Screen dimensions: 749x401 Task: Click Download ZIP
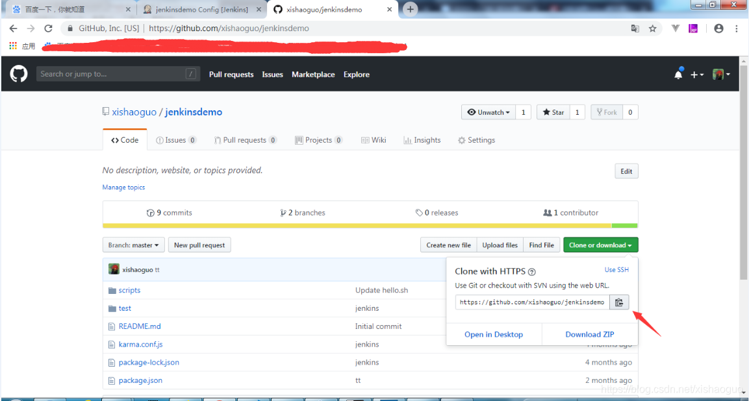click(590, 335)
